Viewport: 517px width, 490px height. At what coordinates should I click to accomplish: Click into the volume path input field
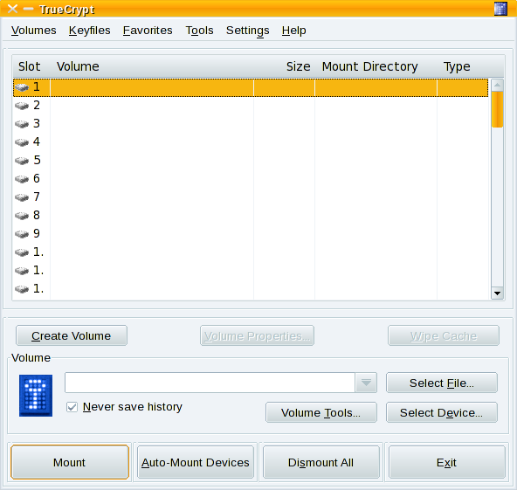pos(210,383)
